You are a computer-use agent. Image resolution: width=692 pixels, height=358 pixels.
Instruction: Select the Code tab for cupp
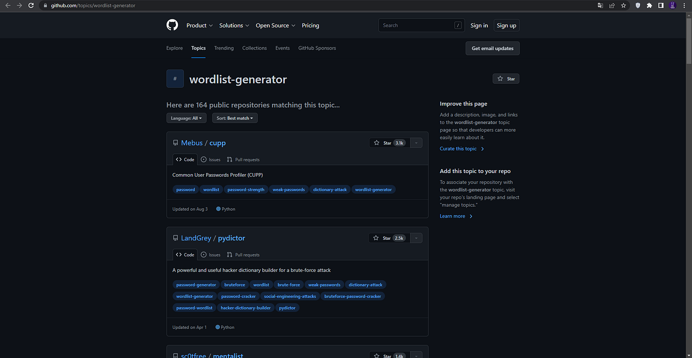[185, 160]
